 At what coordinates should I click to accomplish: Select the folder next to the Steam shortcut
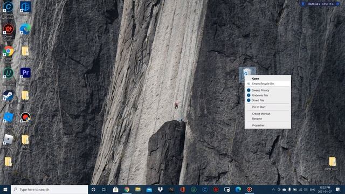[x=25, y=95]
